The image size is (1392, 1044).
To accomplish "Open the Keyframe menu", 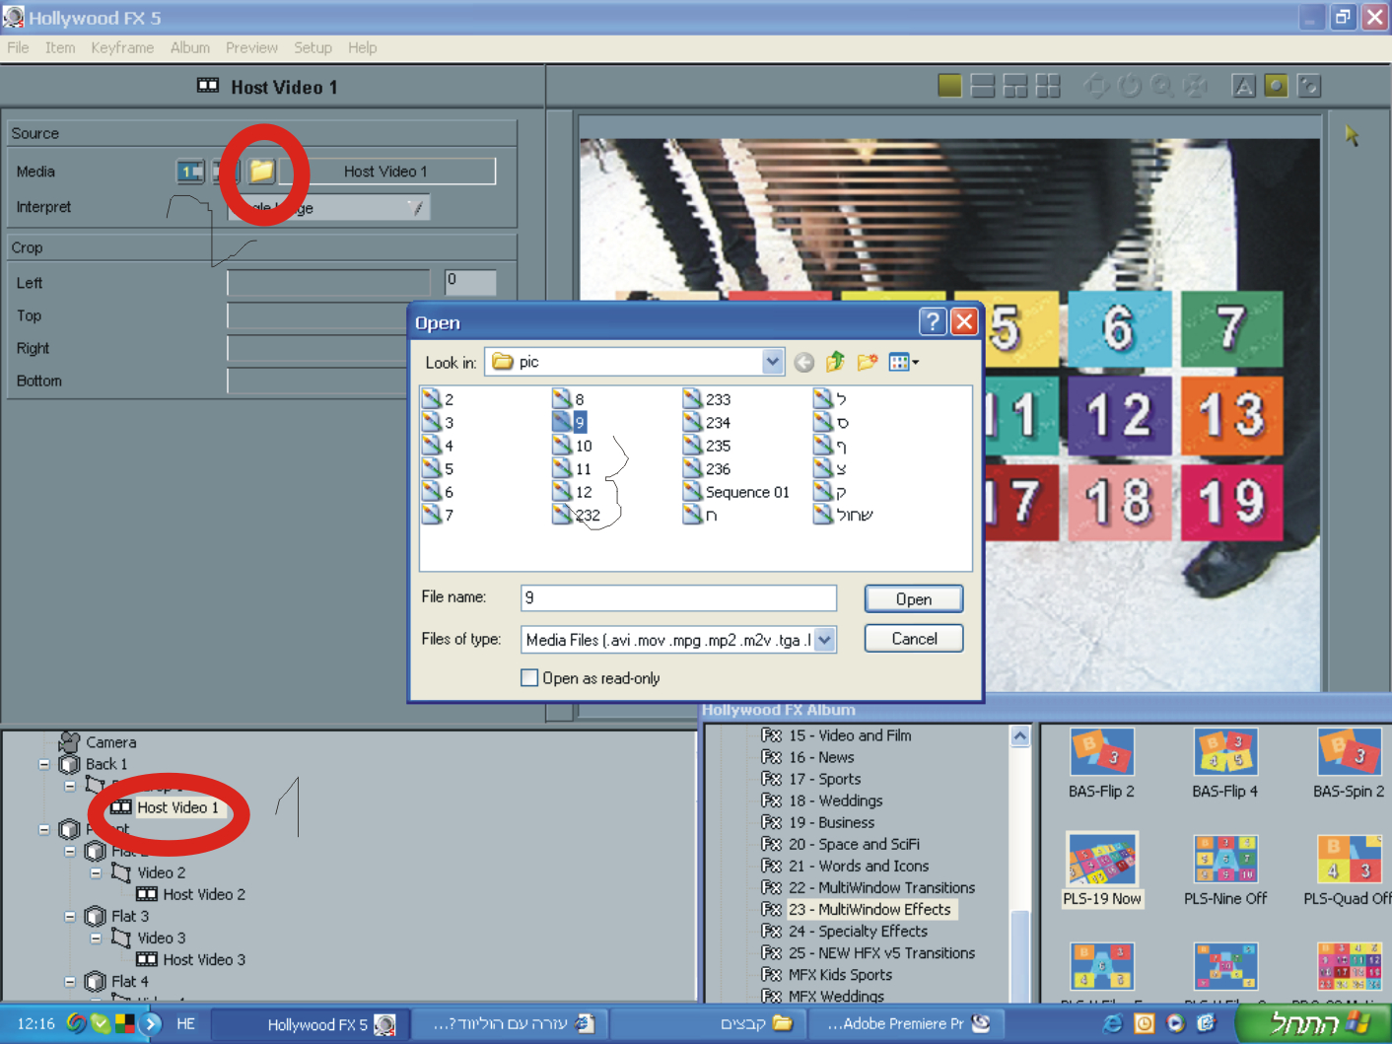I will point(122,47).
